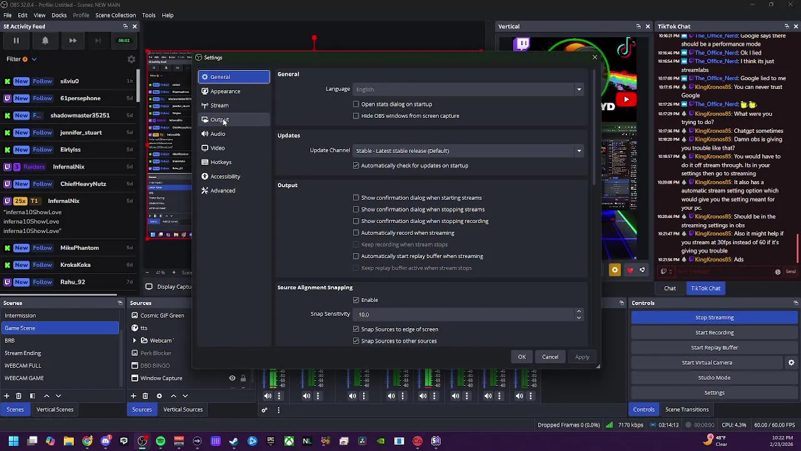This screenshot has height=451, width=801.
Task: Enable Open stats dialog on startup
Action: coord(356,105)
